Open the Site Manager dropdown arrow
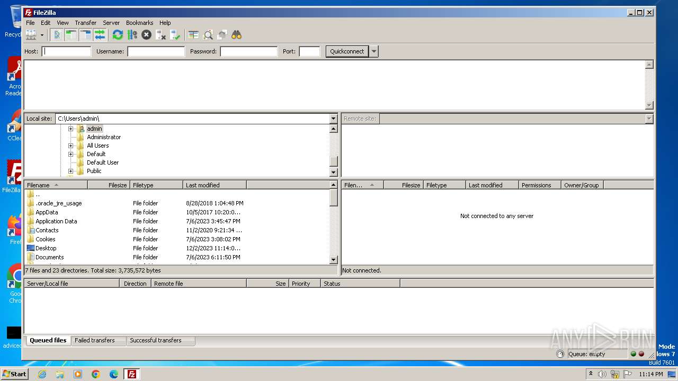Viewport: 678px width, 381px height. [x=42, y=35]
